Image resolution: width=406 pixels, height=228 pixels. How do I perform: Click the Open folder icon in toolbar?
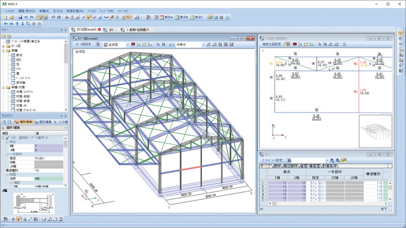click(x=12, y=17)
